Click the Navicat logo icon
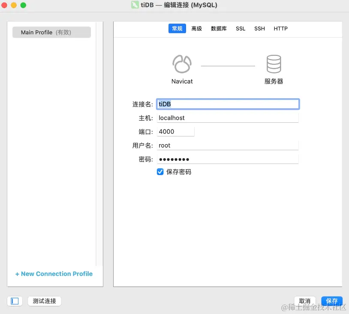The height and width of the screenshot is (314, 349). (182, 64)
